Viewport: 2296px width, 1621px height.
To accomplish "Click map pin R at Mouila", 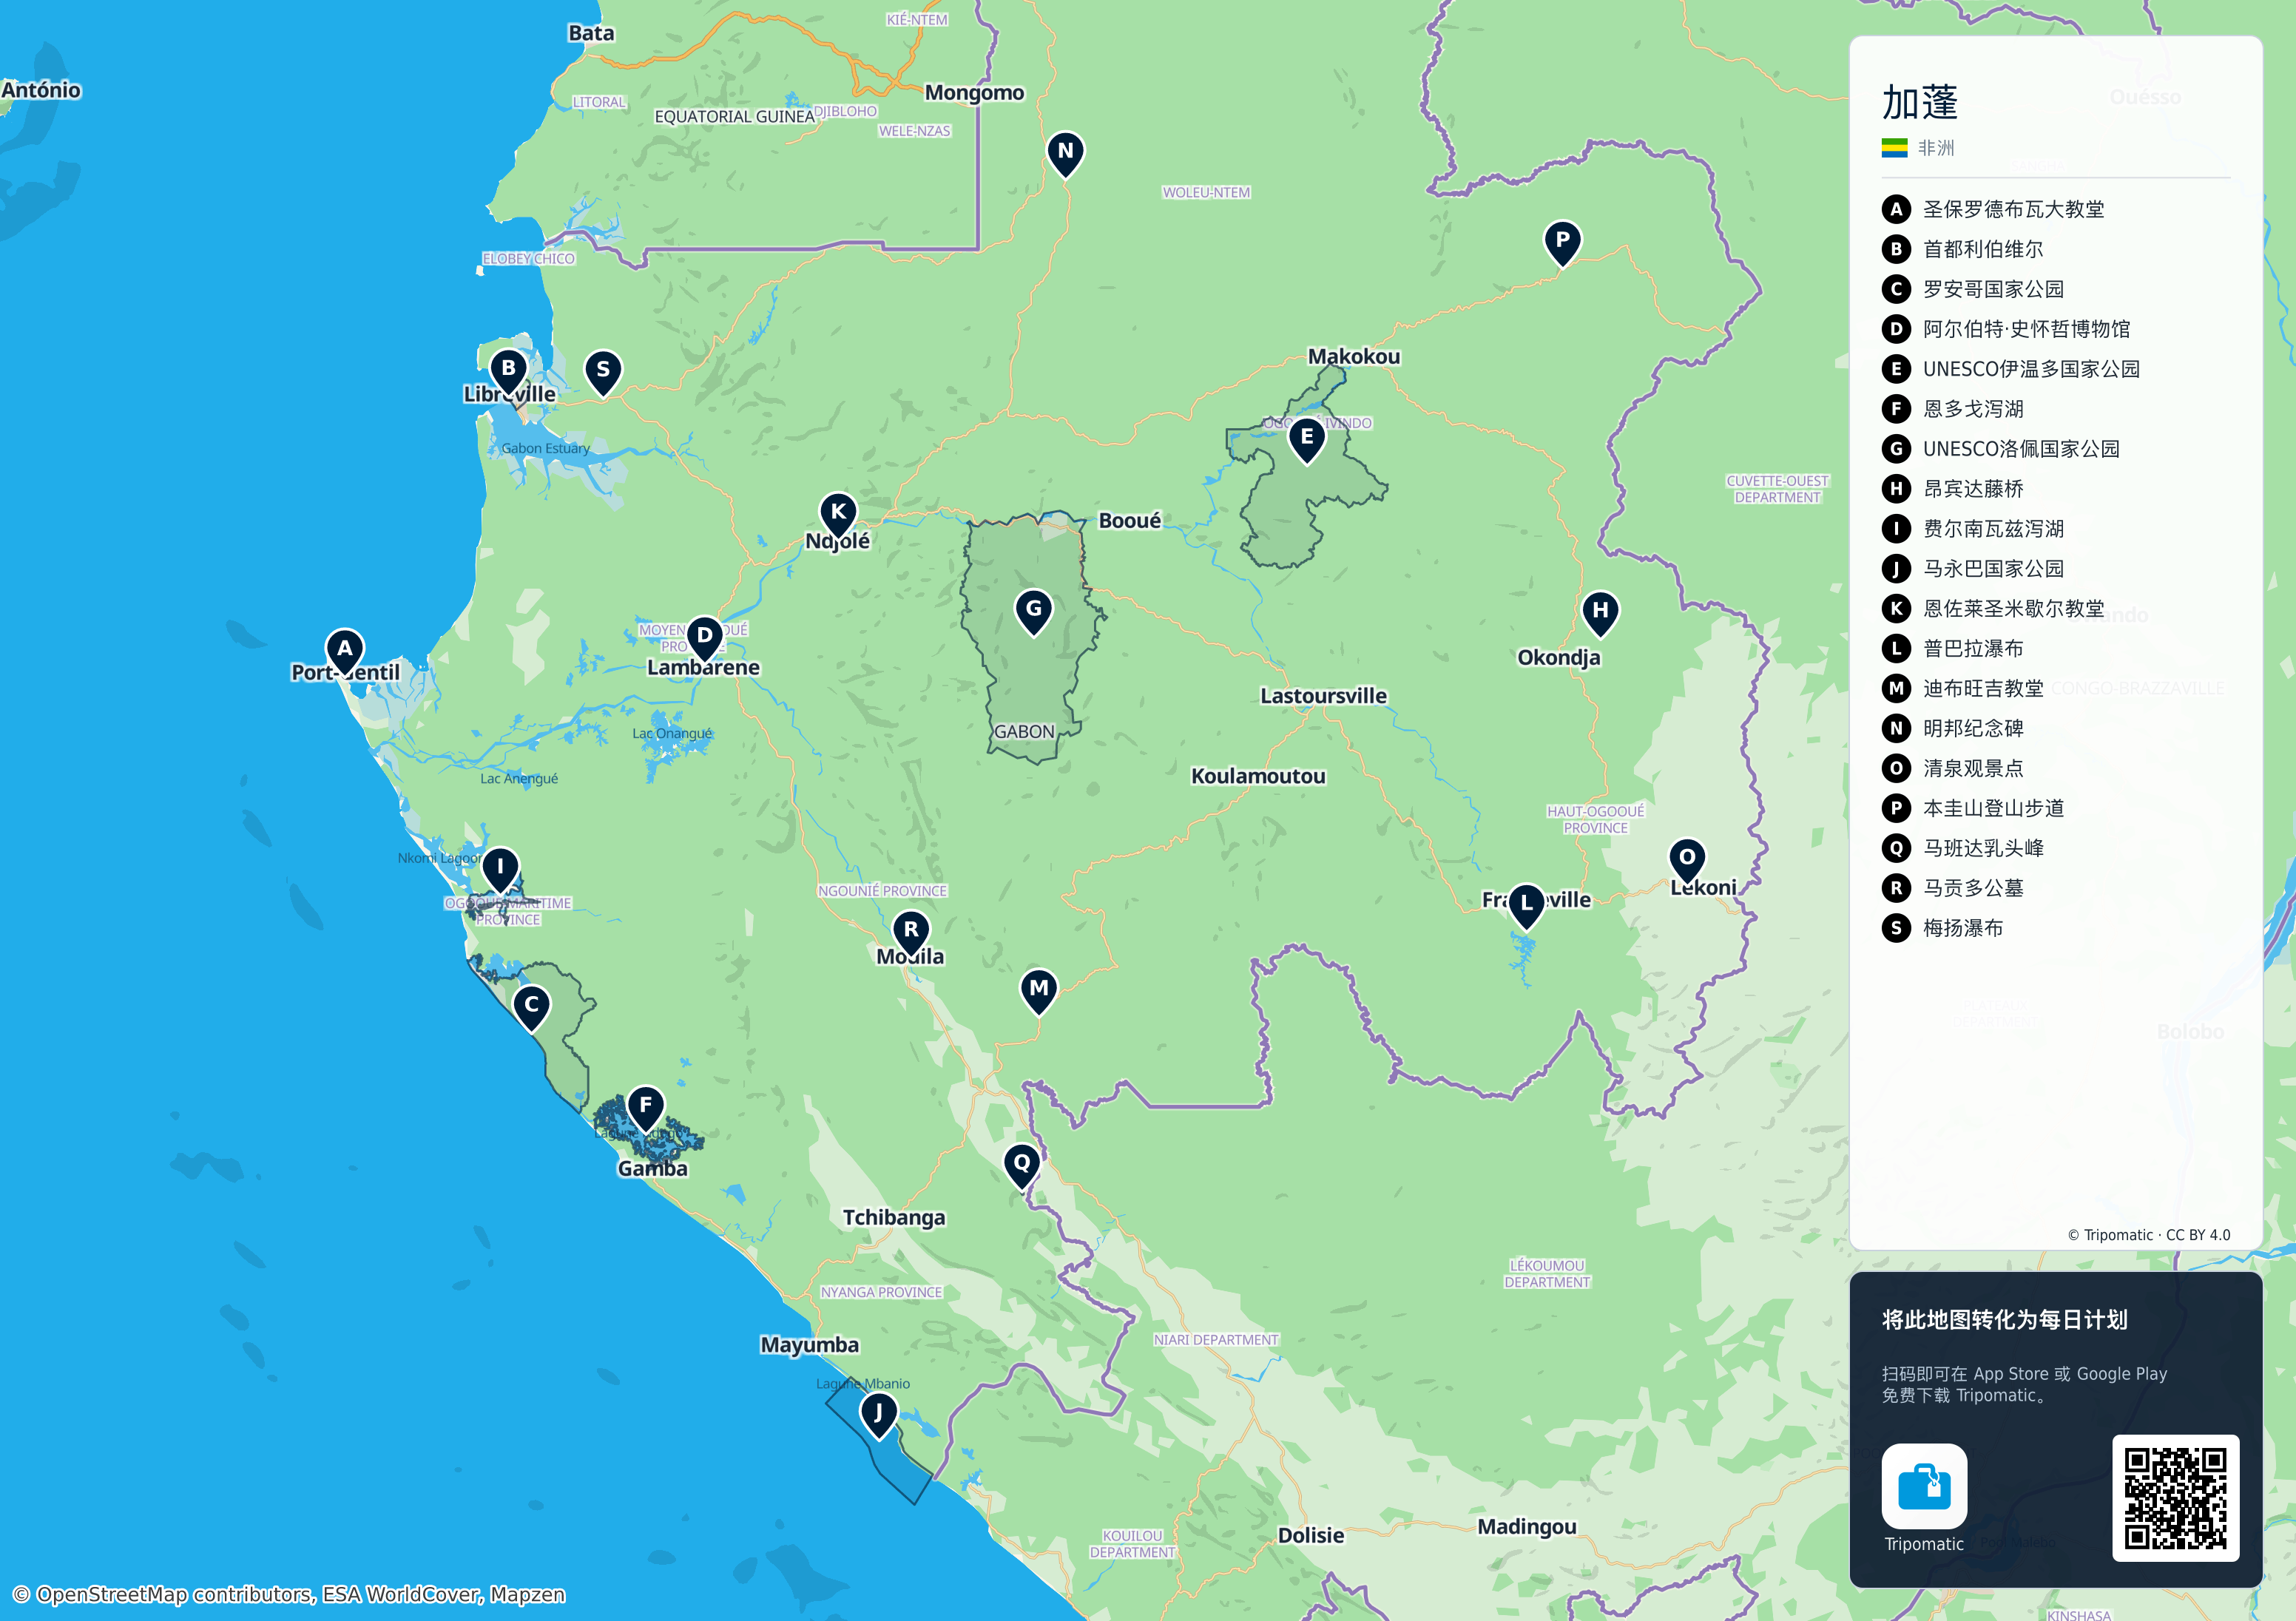I will point(911,934).
